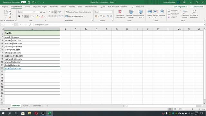Viewport: 206px width, 116px height.
Task: Toggle underline (S) formatting
Action: (25, 16)
